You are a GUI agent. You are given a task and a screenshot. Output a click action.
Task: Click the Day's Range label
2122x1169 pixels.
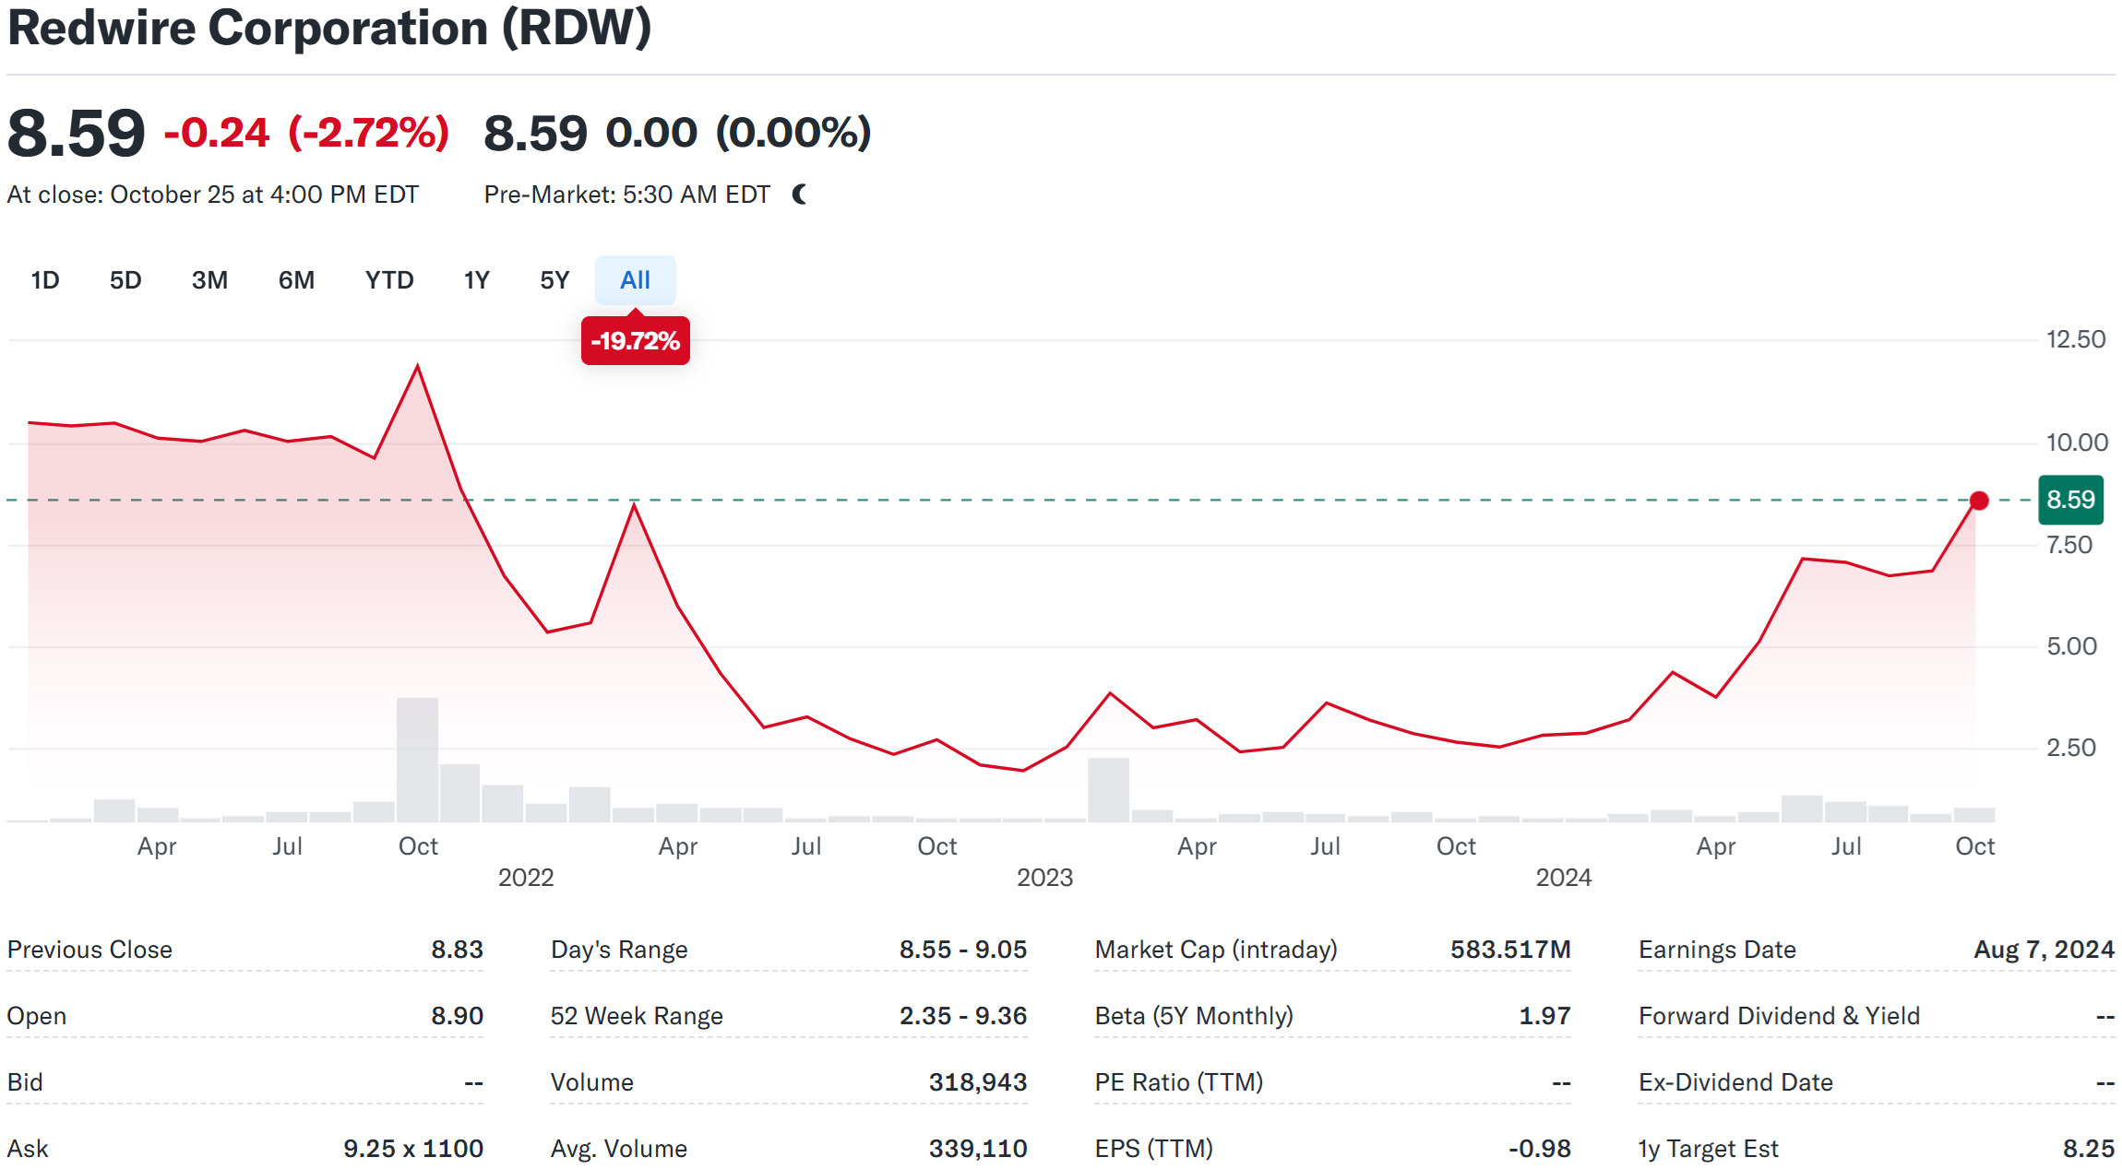pyautogui.click(x=619, y=950)
